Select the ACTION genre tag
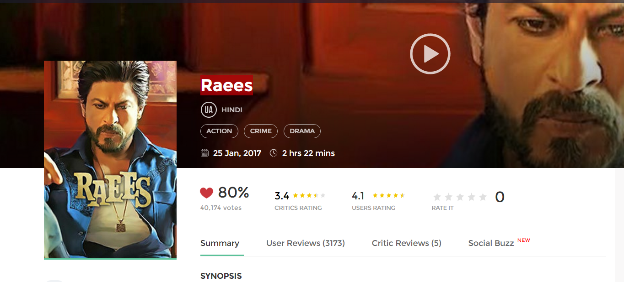Screen dimensions: 624x282 [x=219, y=131]
